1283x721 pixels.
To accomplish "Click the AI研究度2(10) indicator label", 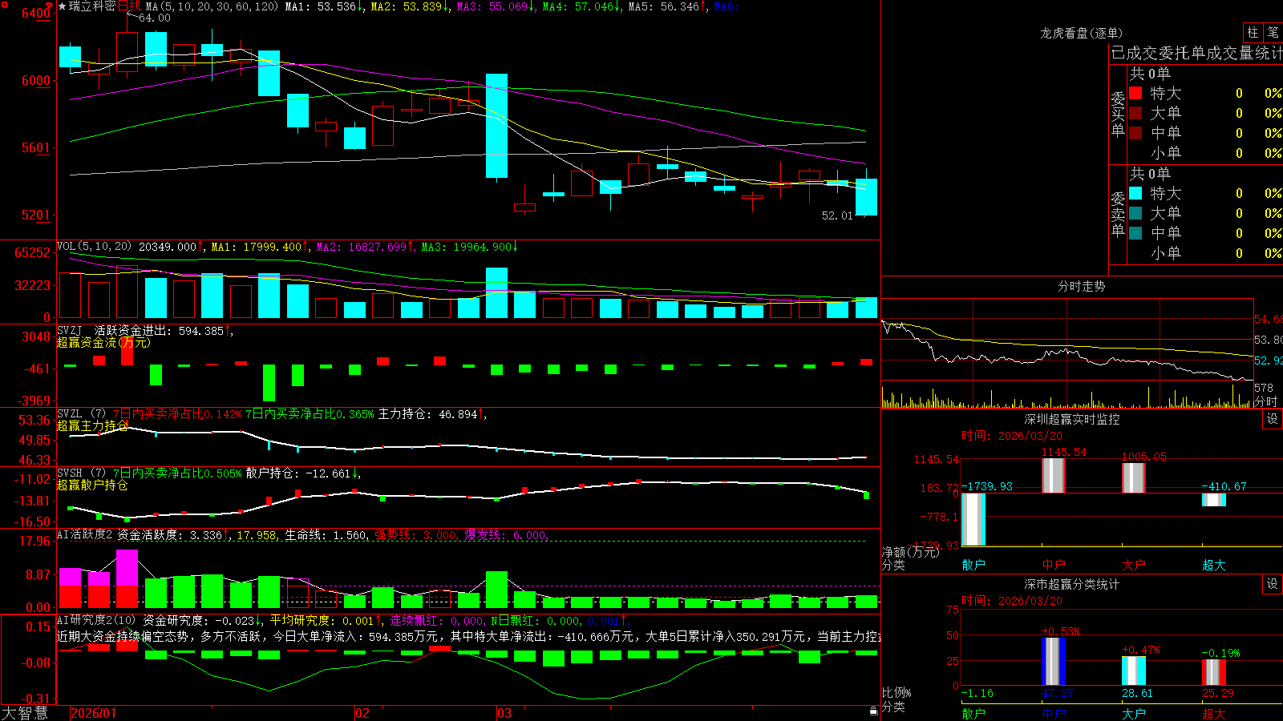I will coord(96,620).
